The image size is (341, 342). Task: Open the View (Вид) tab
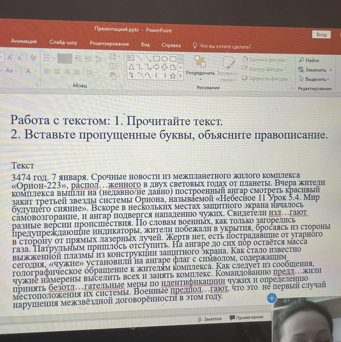point(145,45)
